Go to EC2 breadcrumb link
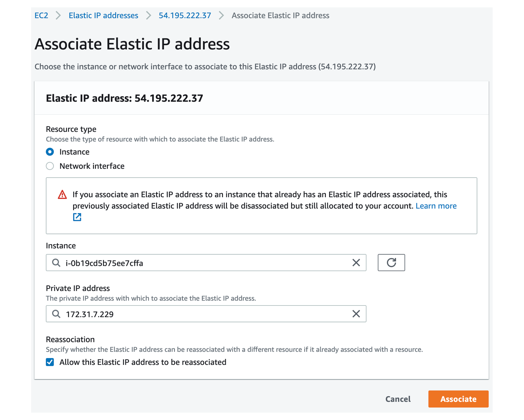The width and height of the screenshot is (524, 420). [x=41, y=15]
